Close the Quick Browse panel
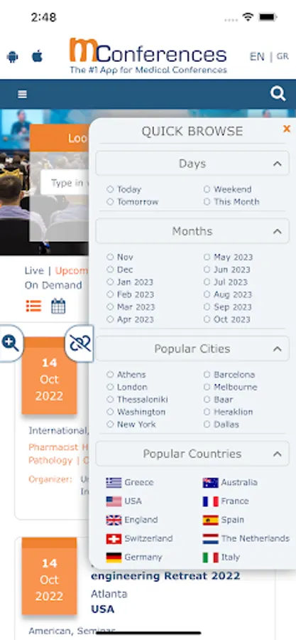This screenshot has width=296, height=640. point(287,129)
